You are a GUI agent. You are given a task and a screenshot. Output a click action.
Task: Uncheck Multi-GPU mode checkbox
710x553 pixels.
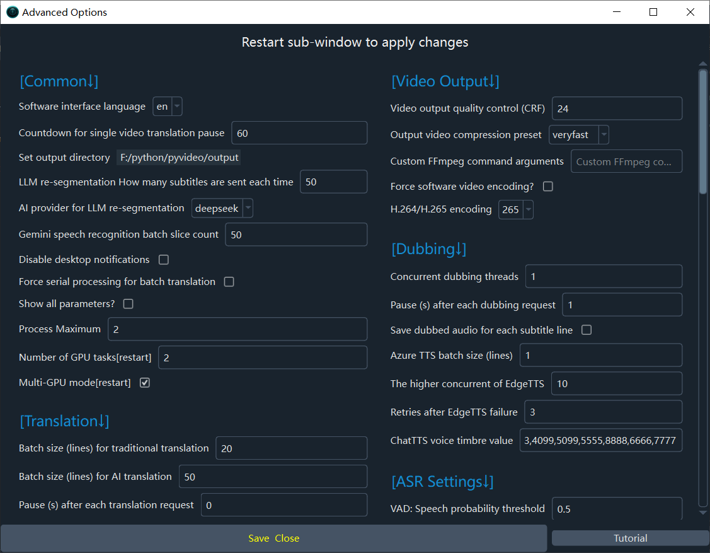(x=145, y=383)
